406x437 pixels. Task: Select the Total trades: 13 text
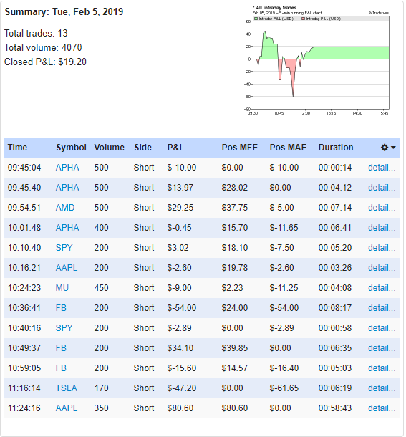tap(36, 34)
